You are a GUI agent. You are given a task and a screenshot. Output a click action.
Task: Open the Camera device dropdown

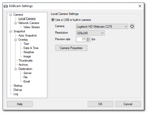102,27
